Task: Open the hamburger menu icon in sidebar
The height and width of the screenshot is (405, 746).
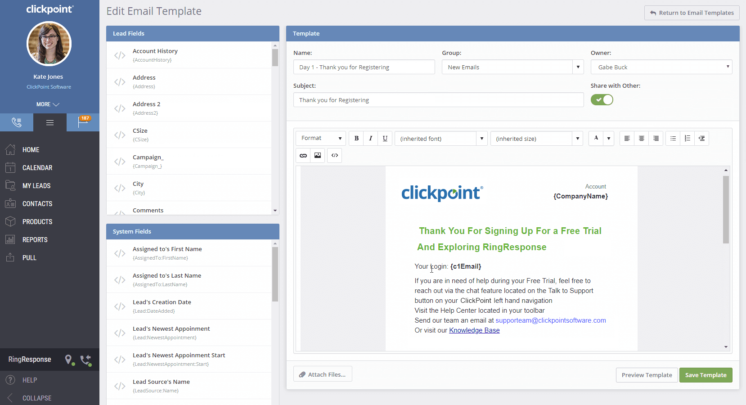Action: click(x=50, y=122)
